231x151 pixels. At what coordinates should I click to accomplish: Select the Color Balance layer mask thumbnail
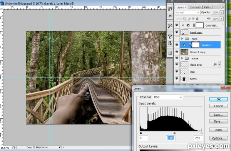tap(199, 25)
